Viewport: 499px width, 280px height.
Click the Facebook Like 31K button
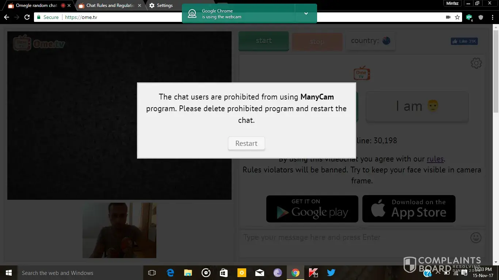464,41
